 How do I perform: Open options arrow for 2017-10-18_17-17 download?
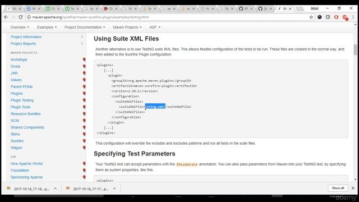pos(114,189)
